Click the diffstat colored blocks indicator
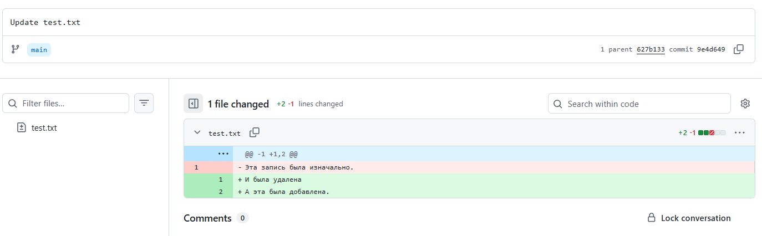Viewport: 762px width, 236px height. (712, 133)
